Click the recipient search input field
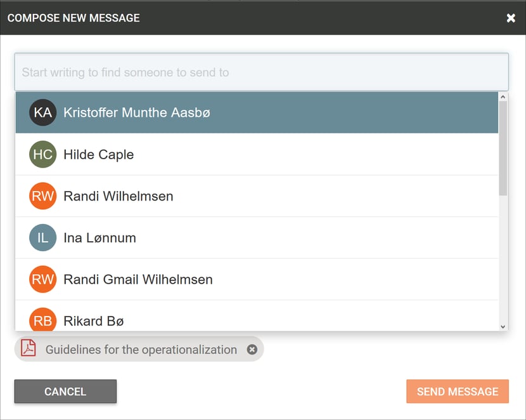 261,72
